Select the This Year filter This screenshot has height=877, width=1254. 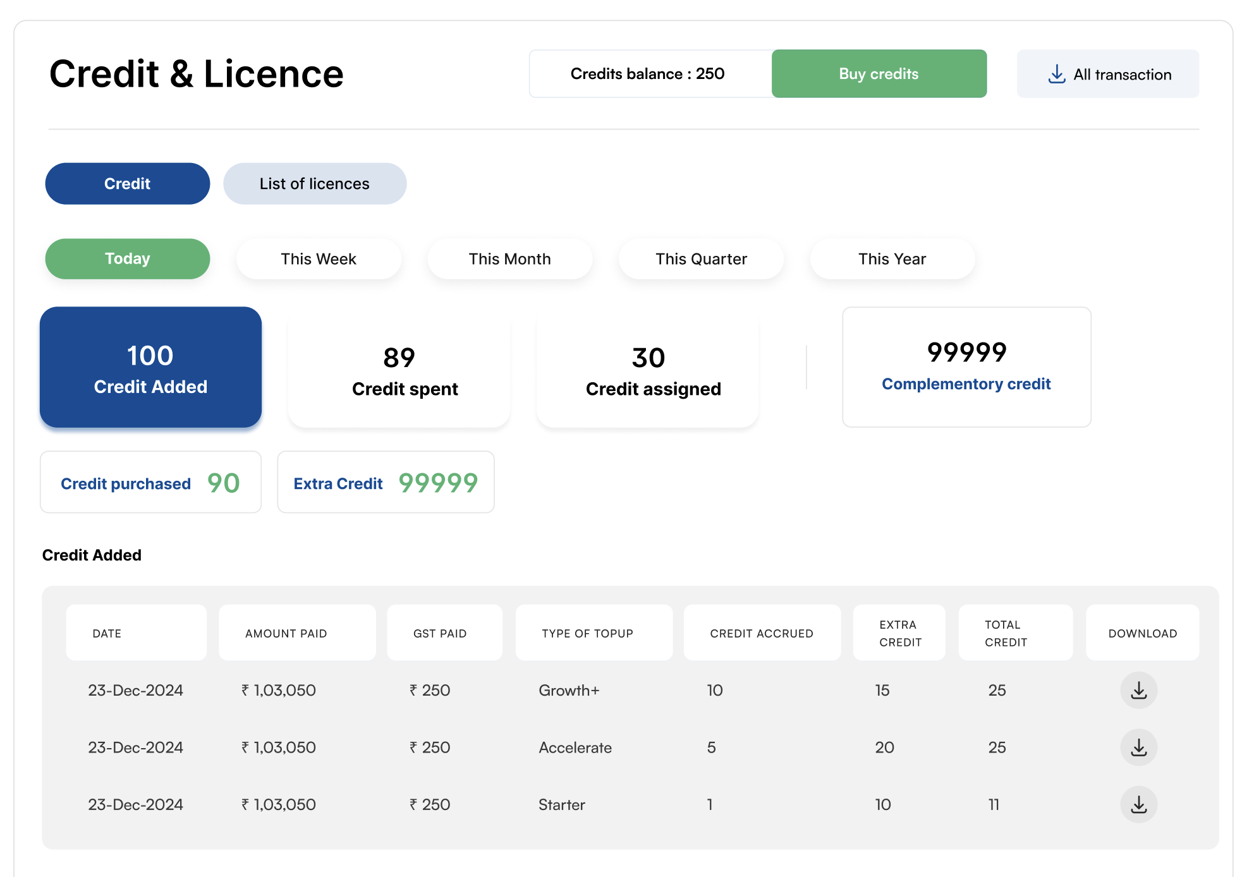point(892,258)
